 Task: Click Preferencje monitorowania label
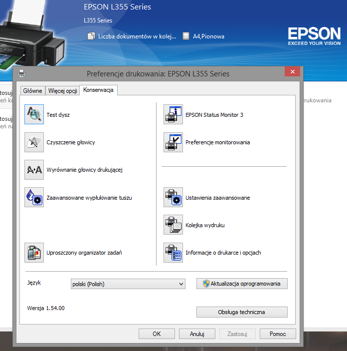[217, 142]
